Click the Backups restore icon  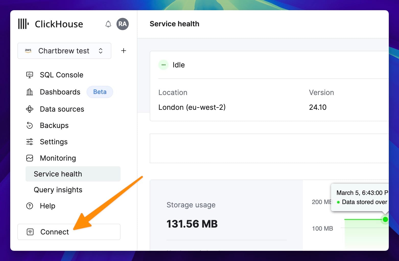30,125
